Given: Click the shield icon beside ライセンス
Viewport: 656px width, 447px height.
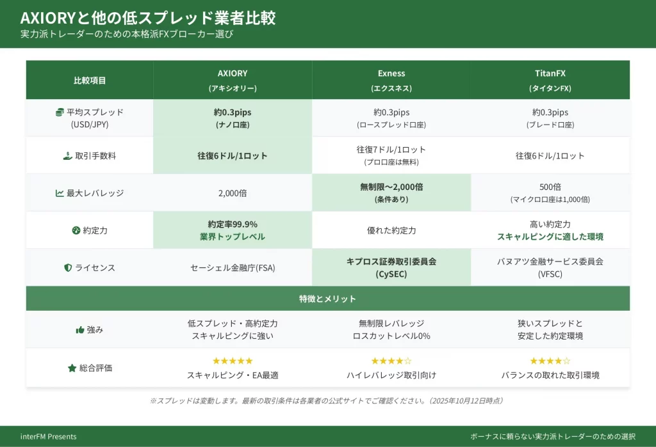Looking at the screenshot, I should click(x=68, y=267).
